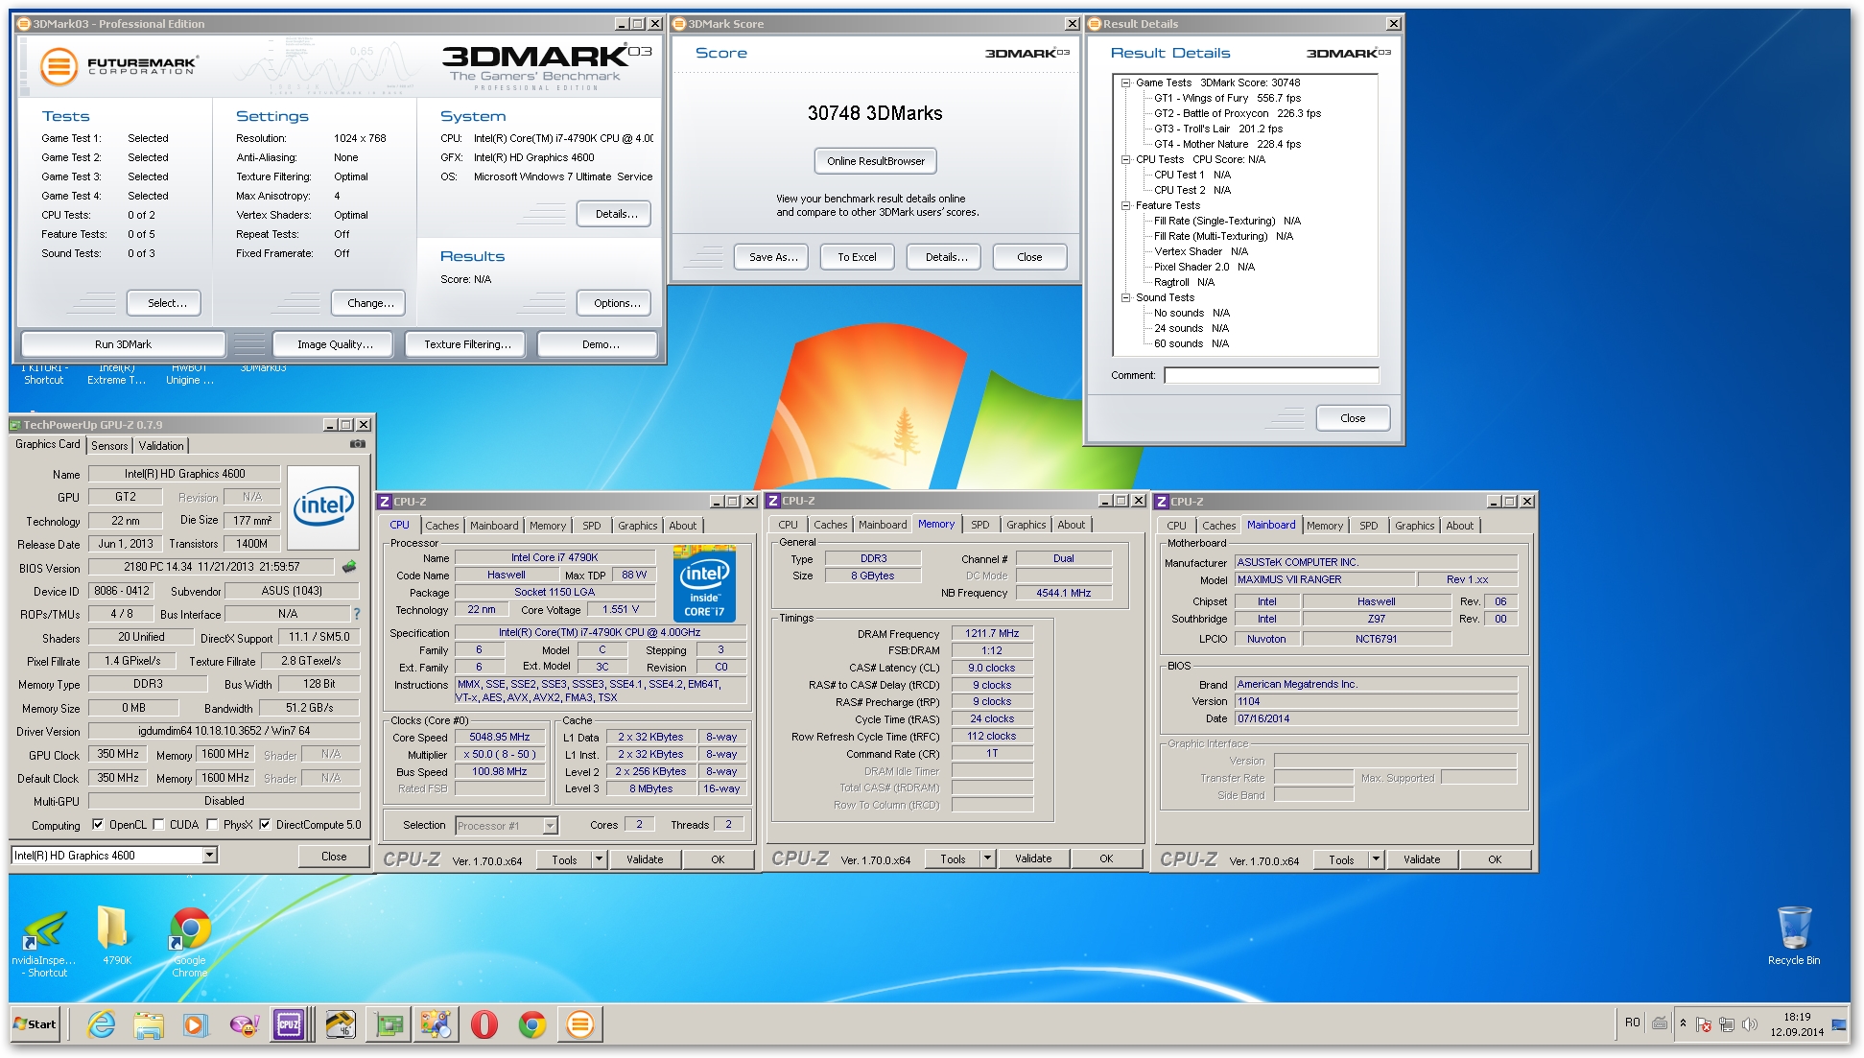This screenshot has height=1058, width=1864.
Task: Toggle the CUDA checkbox in GPU-Z
Action: [158, 824]
